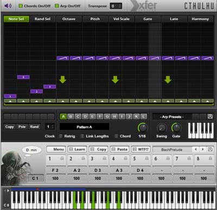
Task: Click the 1/16 rate knob
Action: click(143, 128)
